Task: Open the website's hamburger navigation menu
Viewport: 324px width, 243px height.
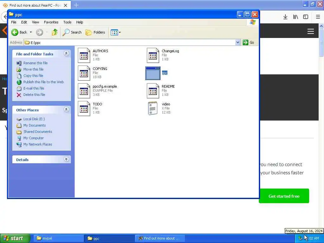Action: (x=311, y=31)
